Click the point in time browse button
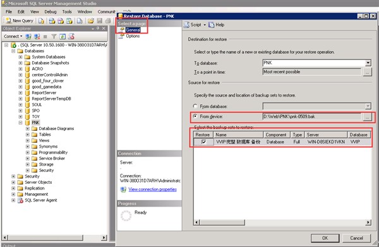The width and height of the screenshot is (379, 247). pyautogui.click(x=367, y=72)
